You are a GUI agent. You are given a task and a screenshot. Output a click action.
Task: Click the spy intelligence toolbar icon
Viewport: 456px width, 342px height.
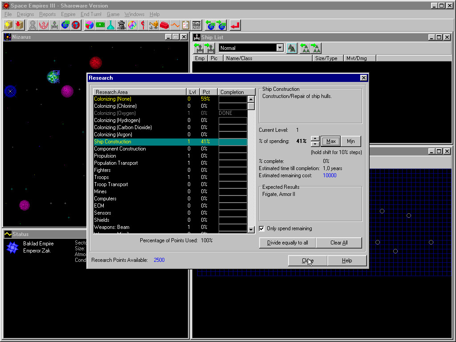122,25
